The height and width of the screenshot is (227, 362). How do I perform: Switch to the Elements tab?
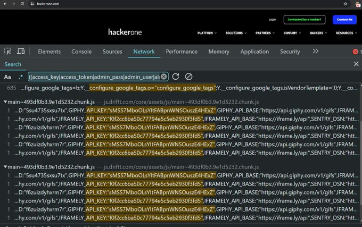point(49,52)
